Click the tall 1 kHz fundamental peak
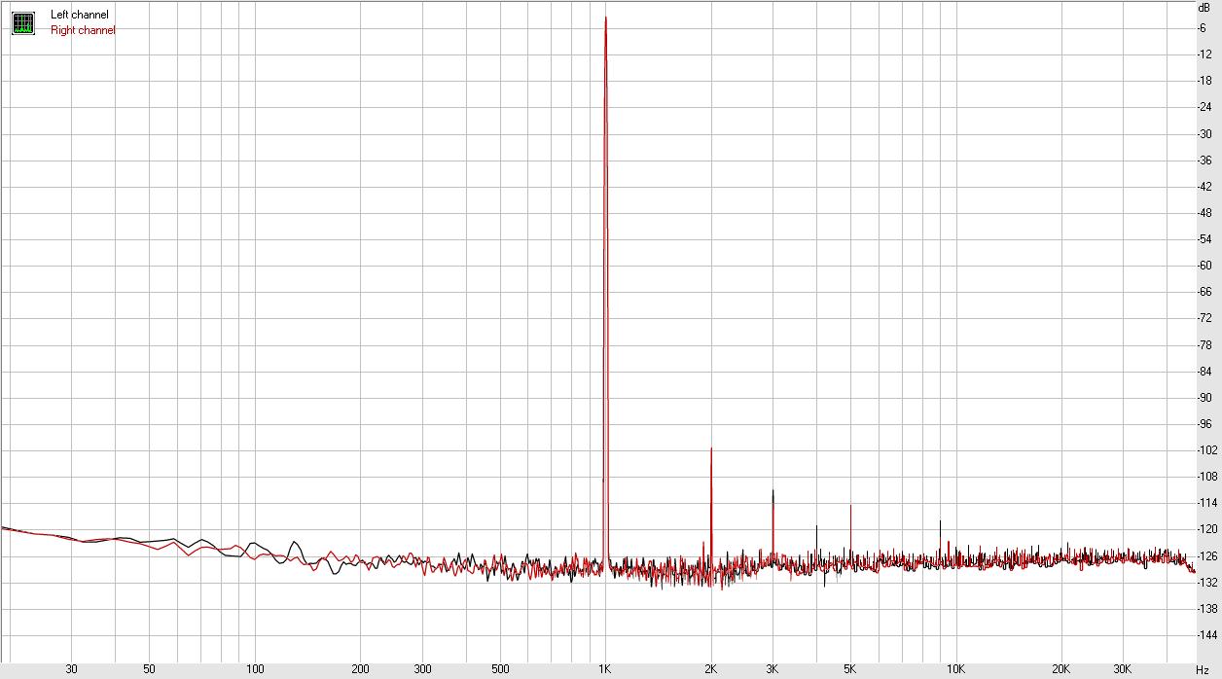 click(x=606, y=292)
